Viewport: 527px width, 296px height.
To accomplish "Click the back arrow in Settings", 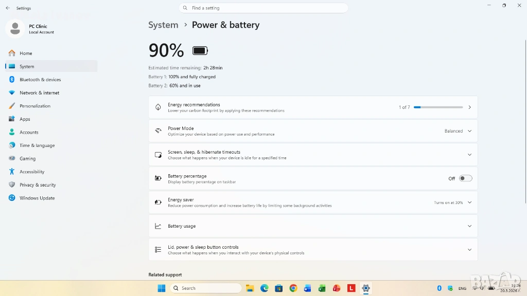I will 8,8.
